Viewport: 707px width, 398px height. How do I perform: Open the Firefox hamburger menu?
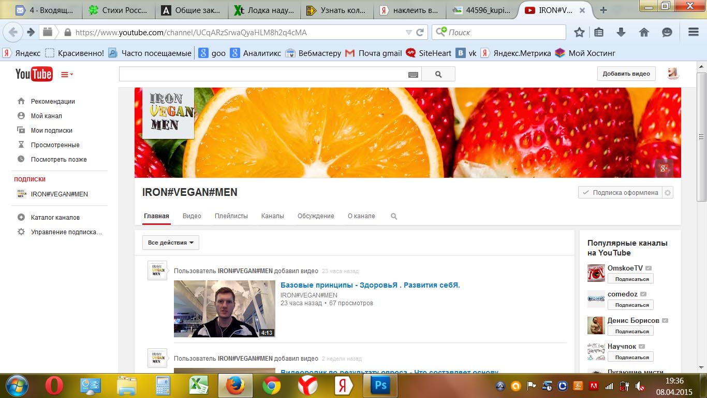694,32
